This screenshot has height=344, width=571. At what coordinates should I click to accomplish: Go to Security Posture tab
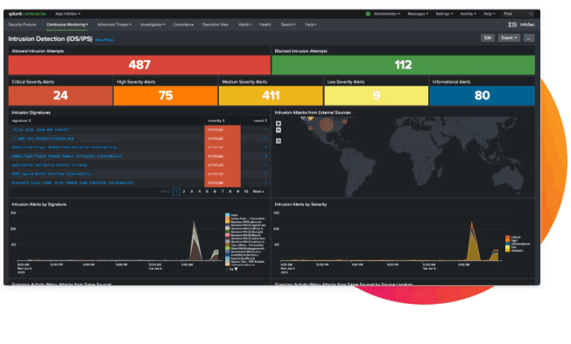click(x=22, y=25)
